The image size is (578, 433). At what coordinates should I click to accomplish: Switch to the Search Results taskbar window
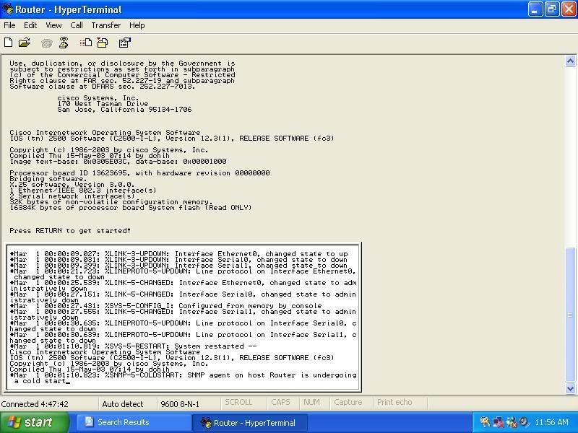pos(134,422)
